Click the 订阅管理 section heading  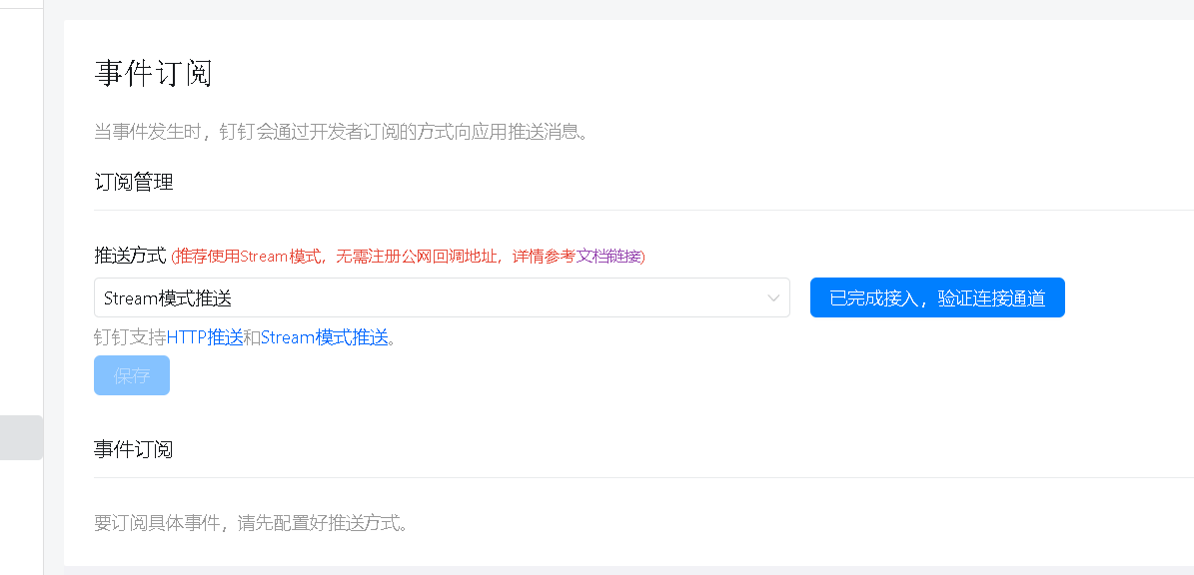pyautogui.click(x=133, y=183)
